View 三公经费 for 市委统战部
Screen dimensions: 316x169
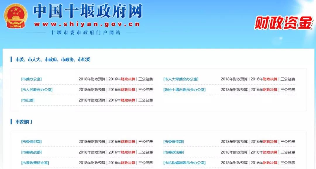click(145, 152)
